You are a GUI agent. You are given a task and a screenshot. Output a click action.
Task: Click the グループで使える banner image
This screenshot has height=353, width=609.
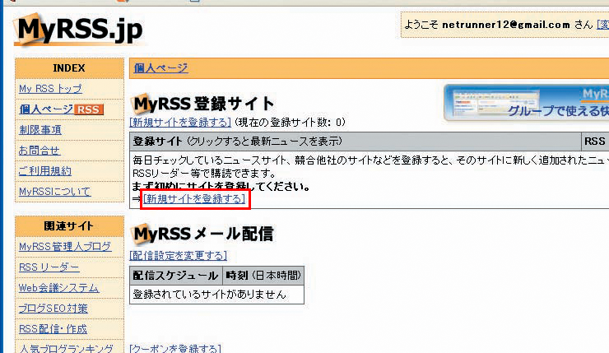[527, 103]
